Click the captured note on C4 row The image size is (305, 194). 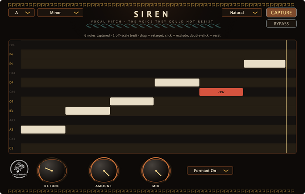point(132,102)
